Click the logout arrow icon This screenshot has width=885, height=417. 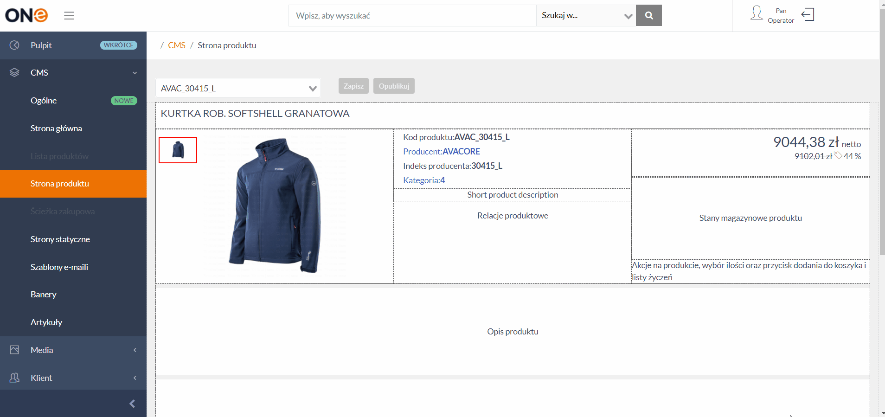click(808, 14)
